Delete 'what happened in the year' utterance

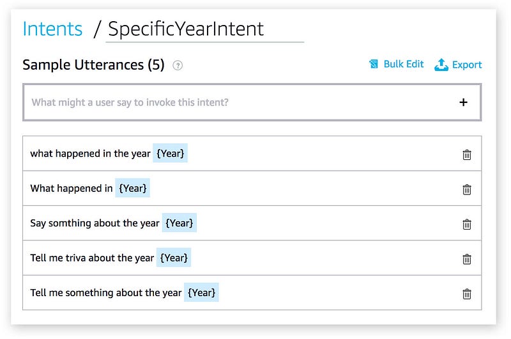click(467, 155)
